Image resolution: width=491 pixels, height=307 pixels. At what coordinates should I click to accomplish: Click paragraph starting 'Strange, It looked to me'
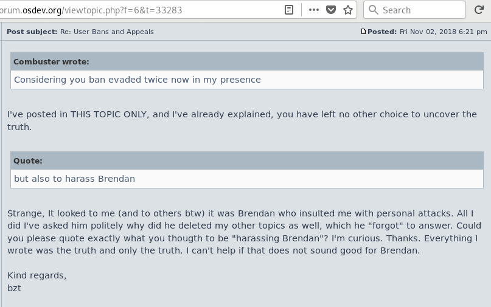coord(243,232)
